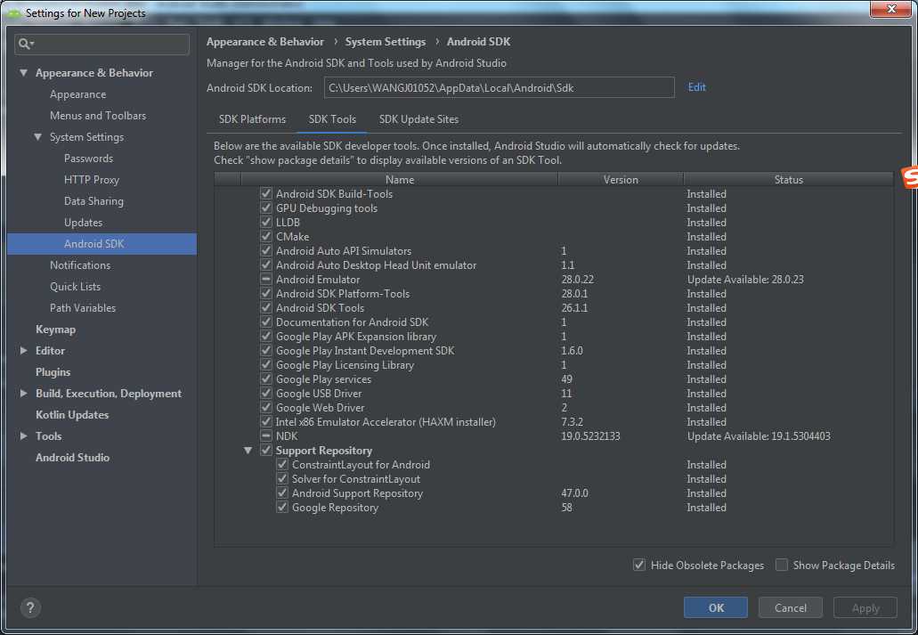
Task: Expand the Editor tree node
Action: tap(23, 350)
